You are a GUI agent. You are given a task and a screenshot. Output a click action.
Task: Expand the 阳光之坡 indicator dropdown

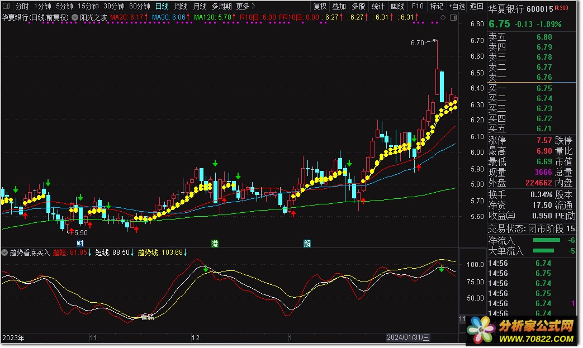pyautogui.click(x=75, y=17)
